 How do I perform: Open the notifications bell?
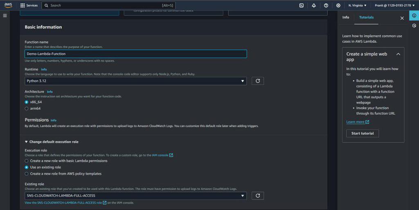[x=314, y=5]
